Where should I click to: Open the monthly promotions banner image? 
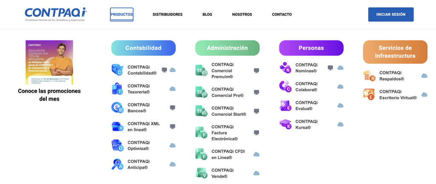(x=49, y=62)
